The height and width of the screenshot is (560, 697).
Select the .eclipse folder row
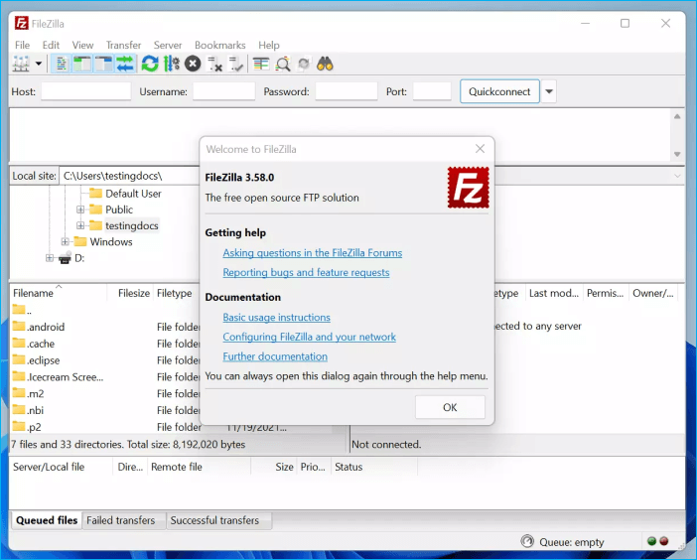pos(105,360)
